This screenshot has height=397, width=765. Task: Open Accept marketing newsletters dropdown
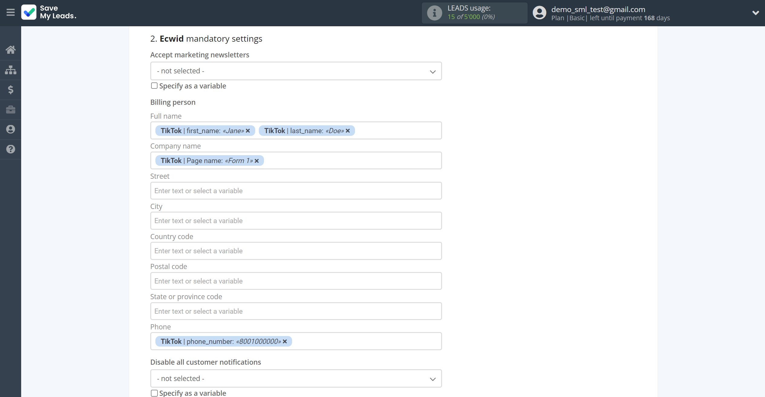point(296,71)
